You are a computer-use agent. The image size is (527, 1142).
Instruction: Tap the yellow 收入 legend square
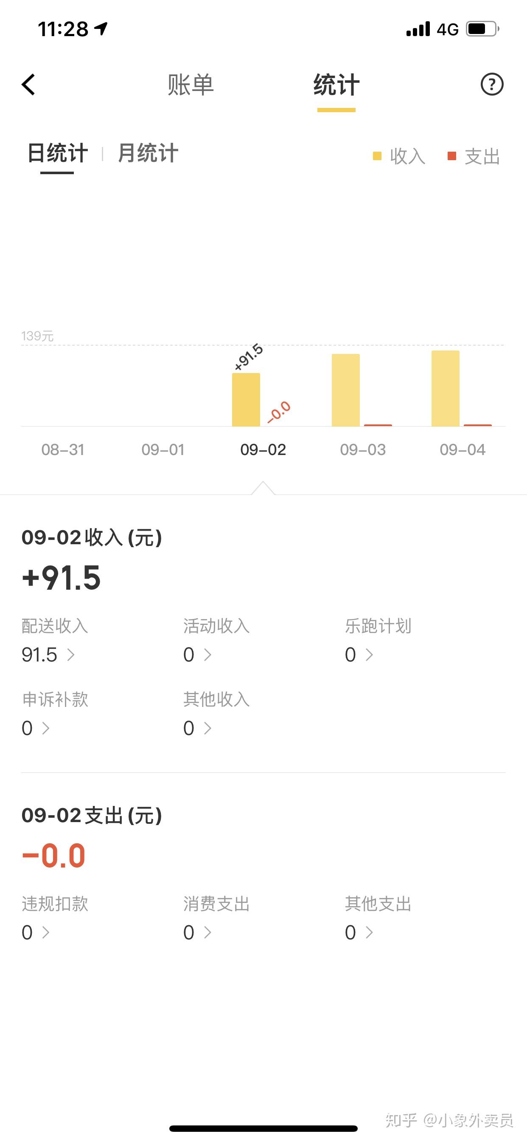pyautogui.click(x=377, y=156)
